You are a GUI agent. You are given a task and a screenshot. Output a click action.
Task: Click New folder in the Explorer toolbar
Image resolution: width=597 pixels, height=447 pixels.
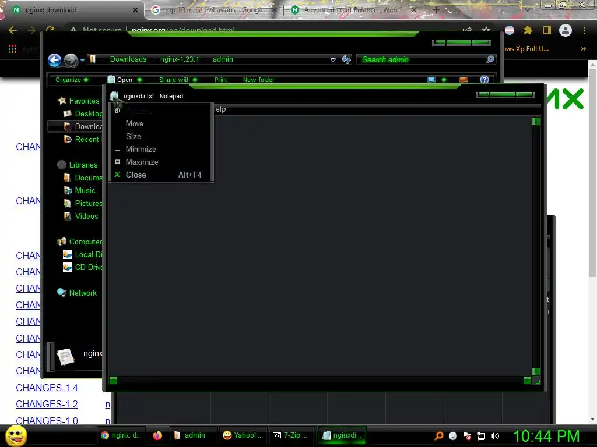(x=258, y=80)
